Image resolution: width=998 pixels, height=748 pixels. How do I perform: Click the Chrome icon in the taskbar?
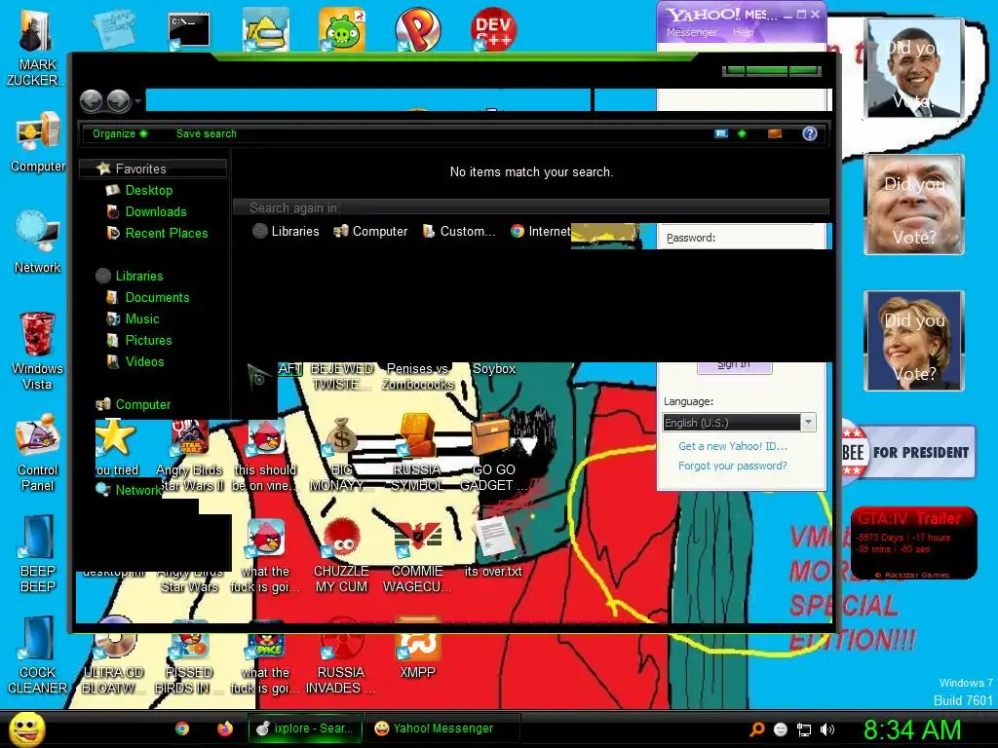coord(182,729)
